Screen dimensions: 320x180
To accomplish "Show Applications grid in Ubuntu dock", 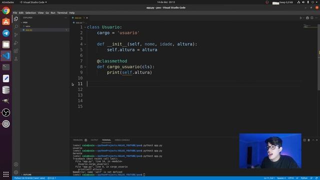I will tap(6, 174).
